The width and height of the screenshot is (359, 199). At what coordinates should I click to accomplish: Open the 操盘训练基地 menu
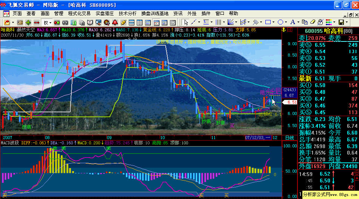point(155,14)
